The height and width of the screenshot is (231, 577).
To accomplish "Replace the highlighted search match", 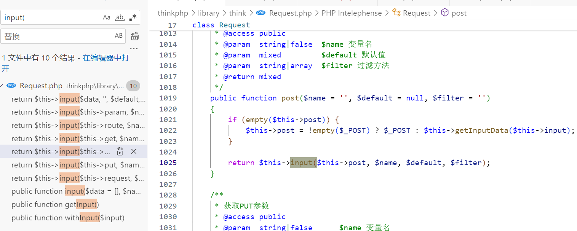I will (x=120, y=151).
